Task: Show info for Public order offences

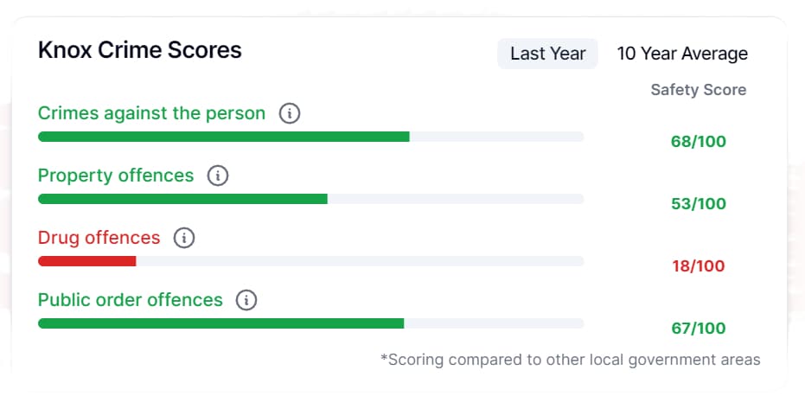Action: tap(246, 300)
